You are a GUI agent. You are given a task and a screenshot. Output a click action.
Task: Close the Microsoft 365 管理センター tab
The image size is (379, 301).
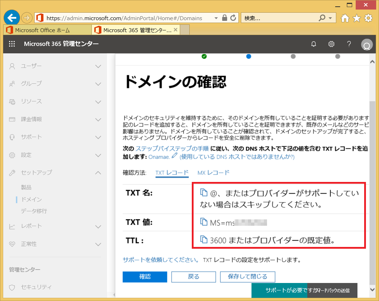click(176, 30)
